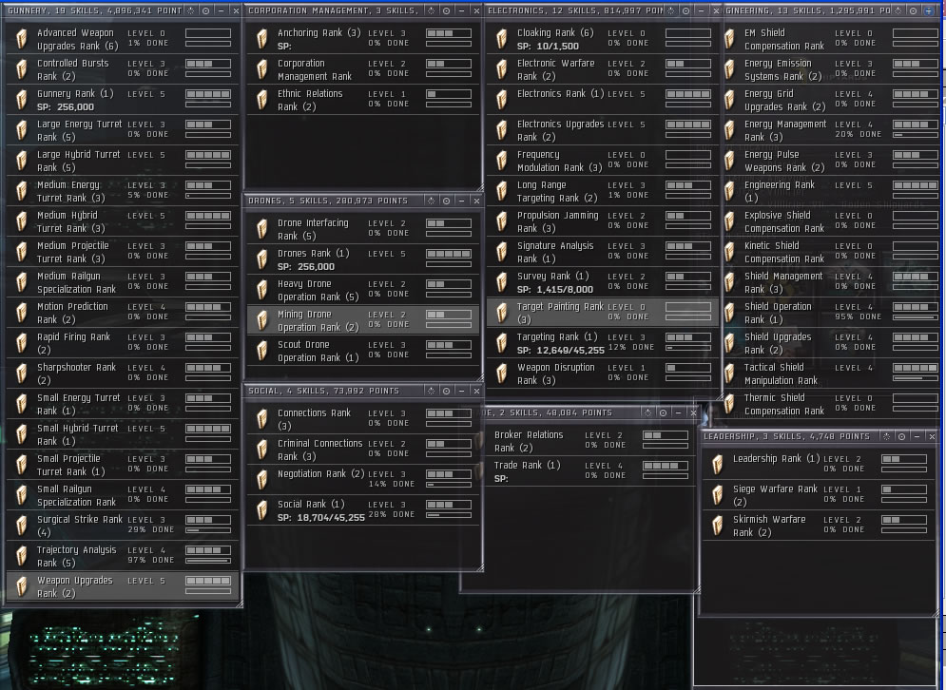Select the Small Railgun Specialization skill name
946x690 pixels.
[77, 496]
